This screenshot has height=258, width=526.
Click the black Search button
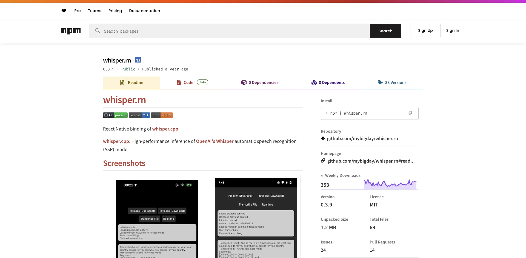(385, 31)
